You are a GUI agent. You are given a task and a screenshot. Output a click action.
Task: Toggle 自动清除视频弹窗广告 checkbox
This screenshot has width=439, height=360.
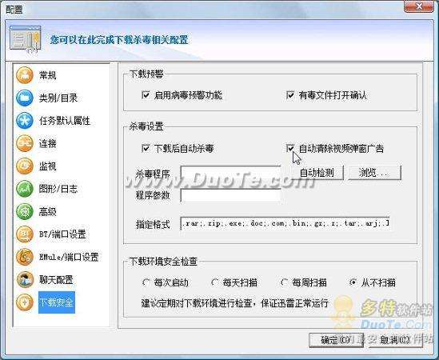pyautogui.click(x=290, y=148)
